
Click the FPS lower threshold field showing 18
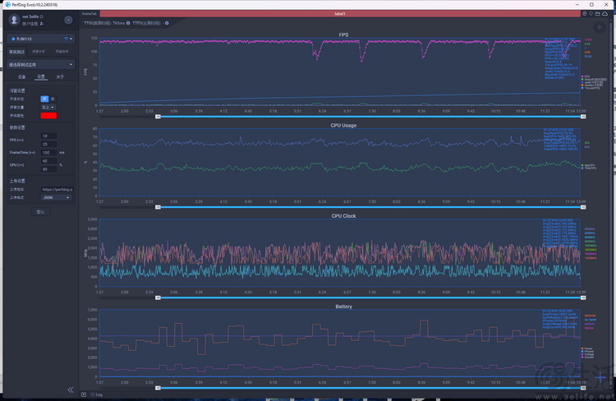click(x=48, y=136)
